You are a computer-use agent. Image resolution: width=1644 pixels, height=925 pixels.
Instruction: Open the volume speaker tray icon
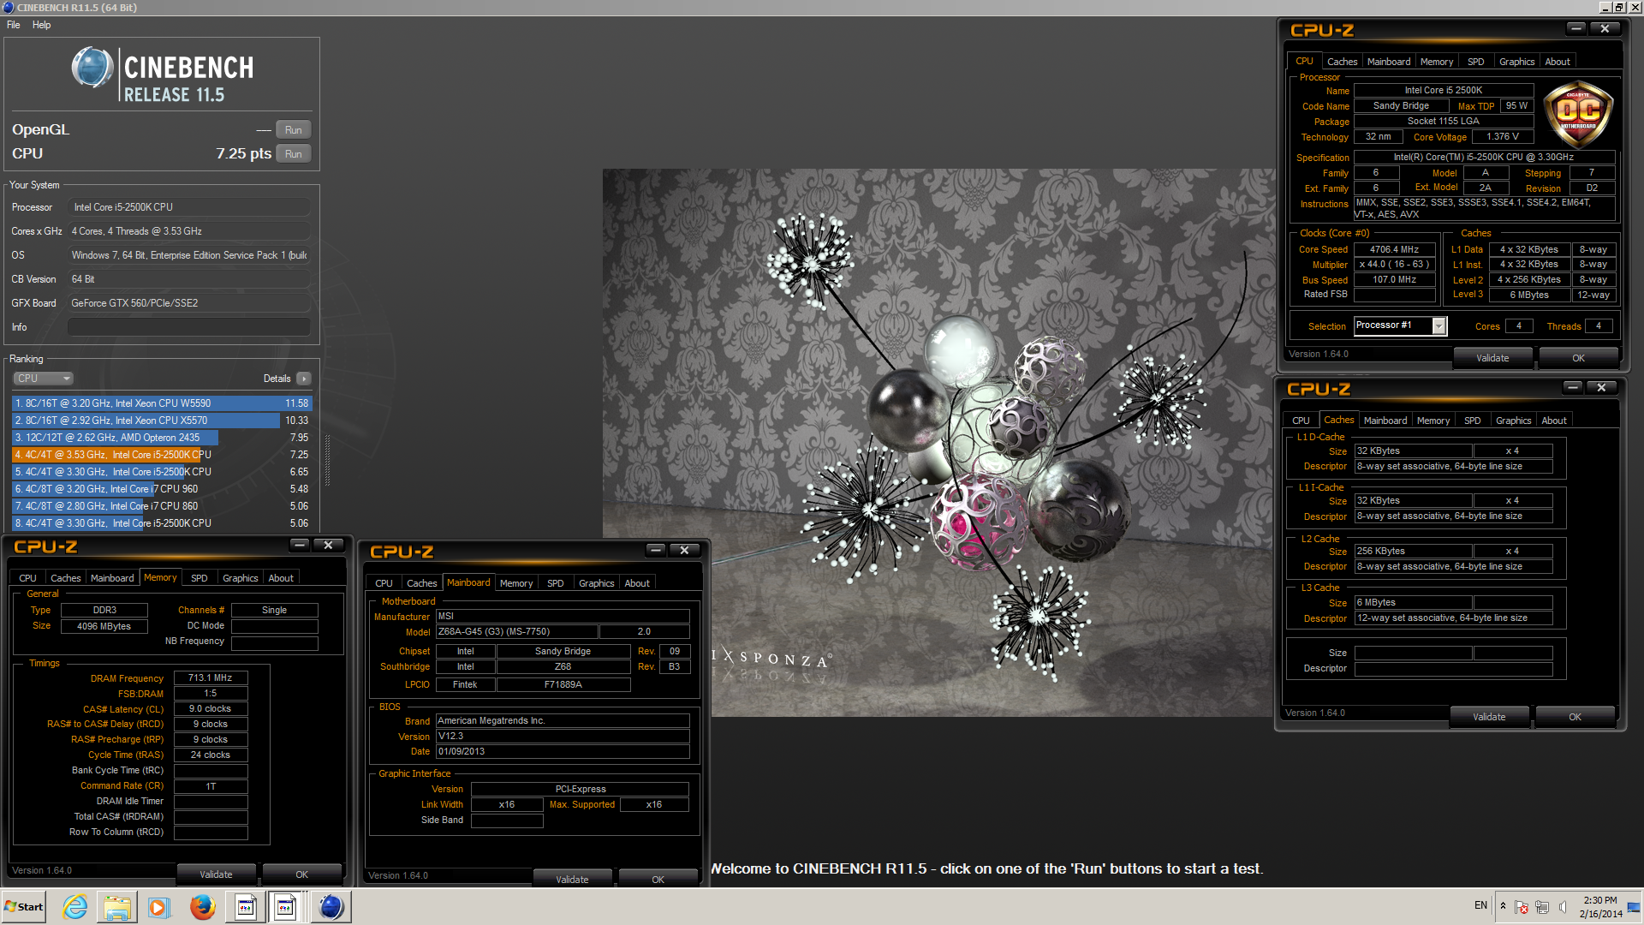(x=1563, y=907)
